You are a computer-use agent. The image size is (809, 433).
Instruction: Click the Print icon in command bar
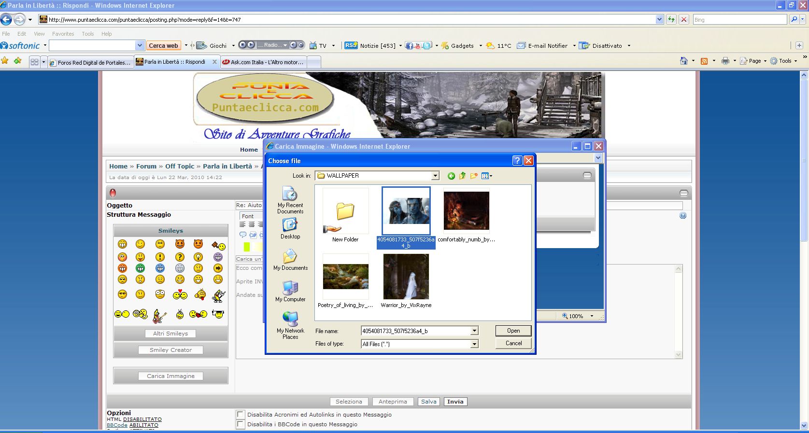coord(725,61)
